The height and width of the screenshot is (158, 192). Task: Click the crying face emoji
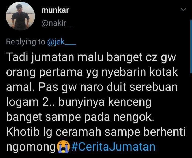64,147
